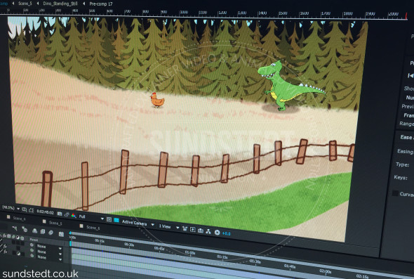Click the Keys: label in easing panel
This screenshot has height=279, width=414.
(x=401, y=177)
